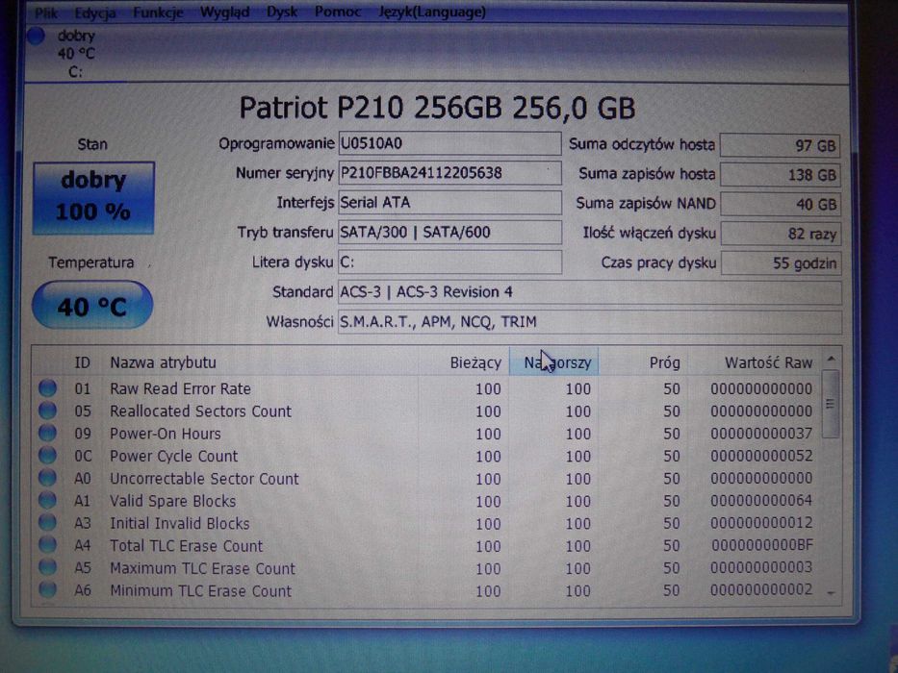
Task: Click status icon of Total TLC Erase Count
Action: 47,544
